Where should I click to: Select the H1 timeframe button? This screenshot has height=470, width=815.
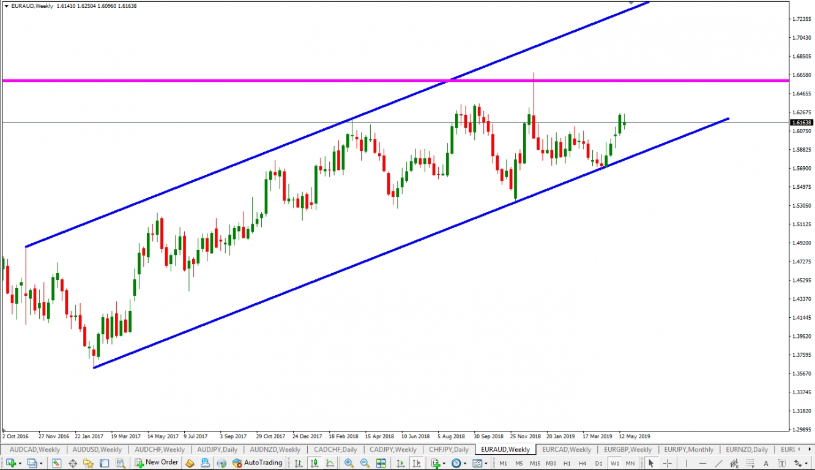pyautogui.click(x=567, y=463)
